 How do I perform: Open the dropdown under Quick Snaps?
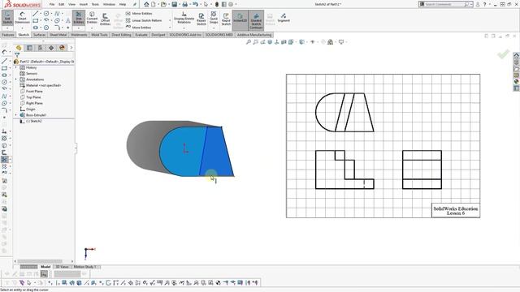pos(214,28)
